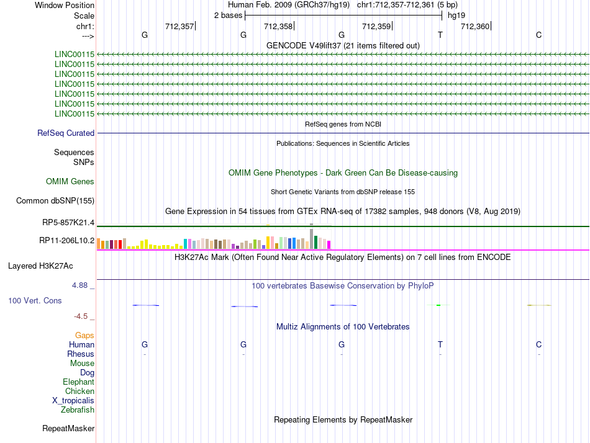590x443 pixels.
Task: Click the chr1:712,357-712,361 (5 bp) position text
Action: (x=407, y=5)
